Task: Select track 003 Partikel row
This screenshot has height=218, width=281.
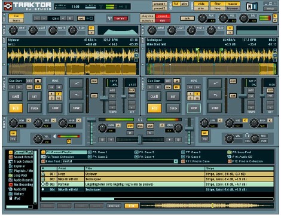Action: [157, 185]
